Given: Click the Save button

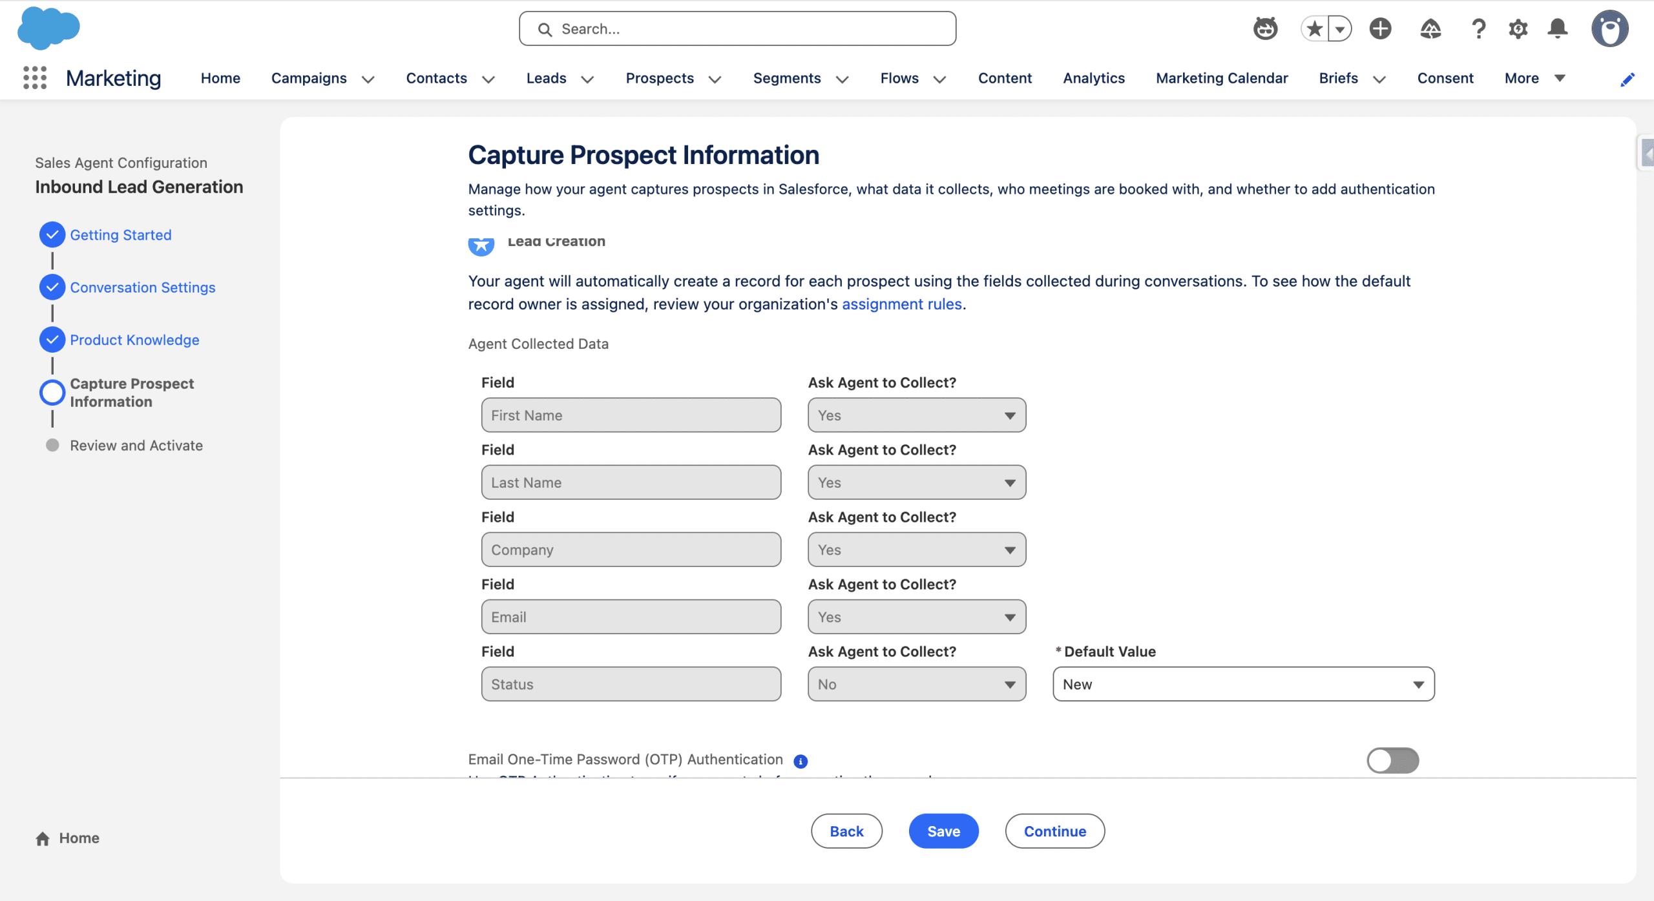Looking at the screenshot, I should (x=943, y=831).
